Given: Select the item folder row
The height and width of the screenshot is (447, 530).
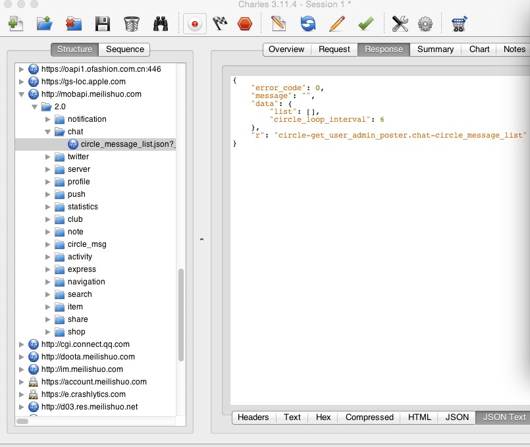Looking at the screenshot, I should coord(95,307).
